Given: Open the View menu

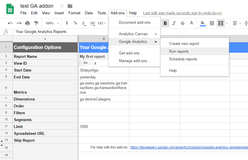Looking at the screenshot, I should pos(46,13).
